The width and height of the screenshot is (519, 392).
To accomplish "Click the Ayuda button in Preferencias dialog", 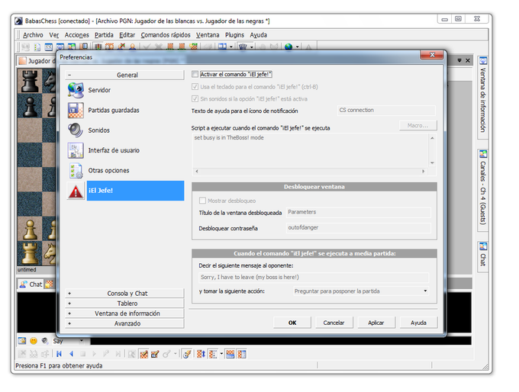I will 418,323.
